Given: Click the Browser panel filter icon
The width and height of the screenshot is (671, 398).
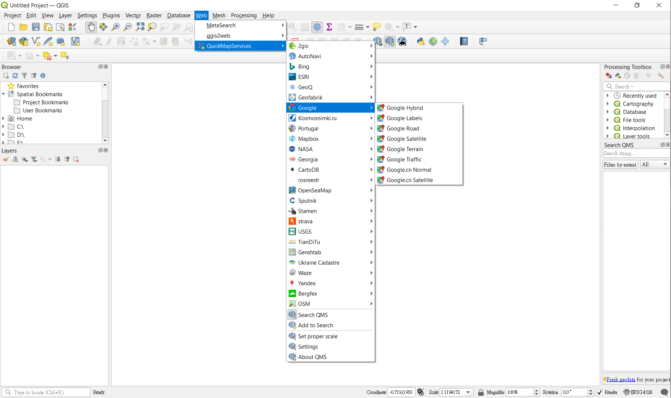Looking at the screenshot, I should point(24,76).
